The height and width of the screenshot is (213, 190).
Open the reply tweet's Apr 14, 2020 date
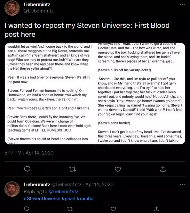coord(99,185)
